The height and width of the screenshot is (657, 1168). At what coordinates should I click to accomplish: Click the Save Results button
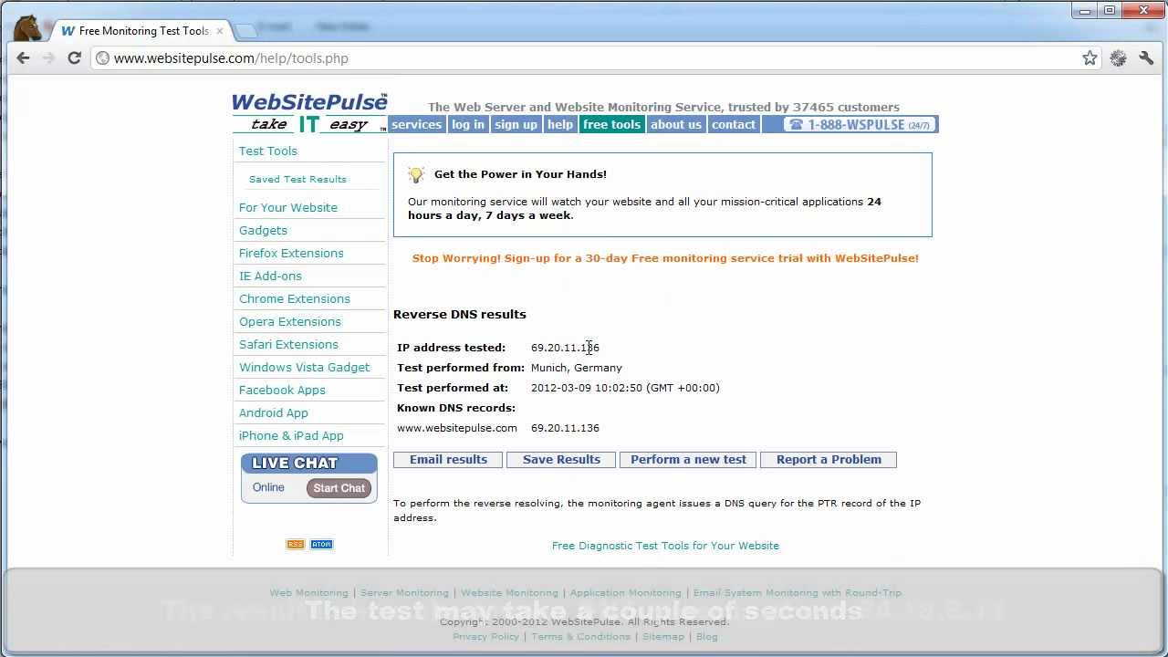[x=561, y=460]
